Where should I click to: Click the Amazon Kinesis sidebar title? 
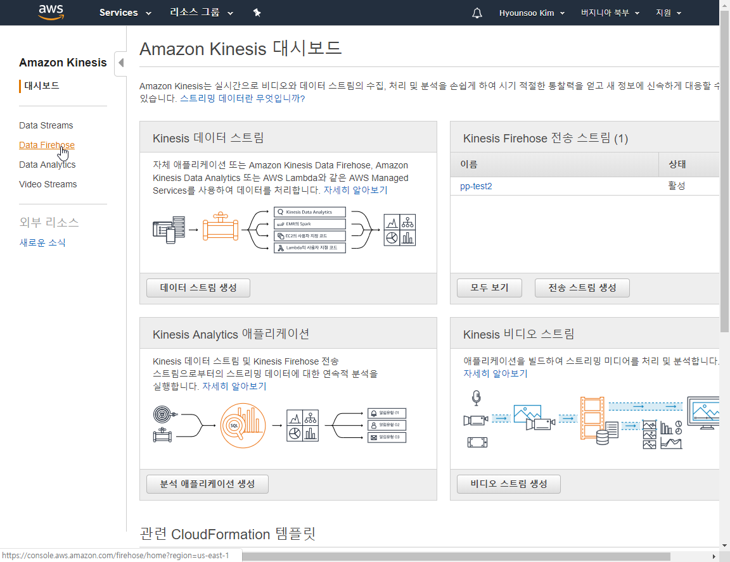pyautogui.click(x=63, y=63)
